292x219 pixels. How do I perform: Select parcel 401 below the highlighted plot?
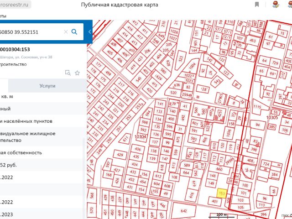(x=215, y=202)
